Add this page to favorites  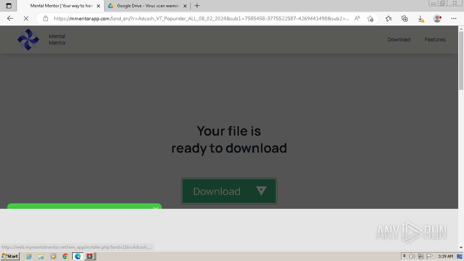[x=370, y=18]
